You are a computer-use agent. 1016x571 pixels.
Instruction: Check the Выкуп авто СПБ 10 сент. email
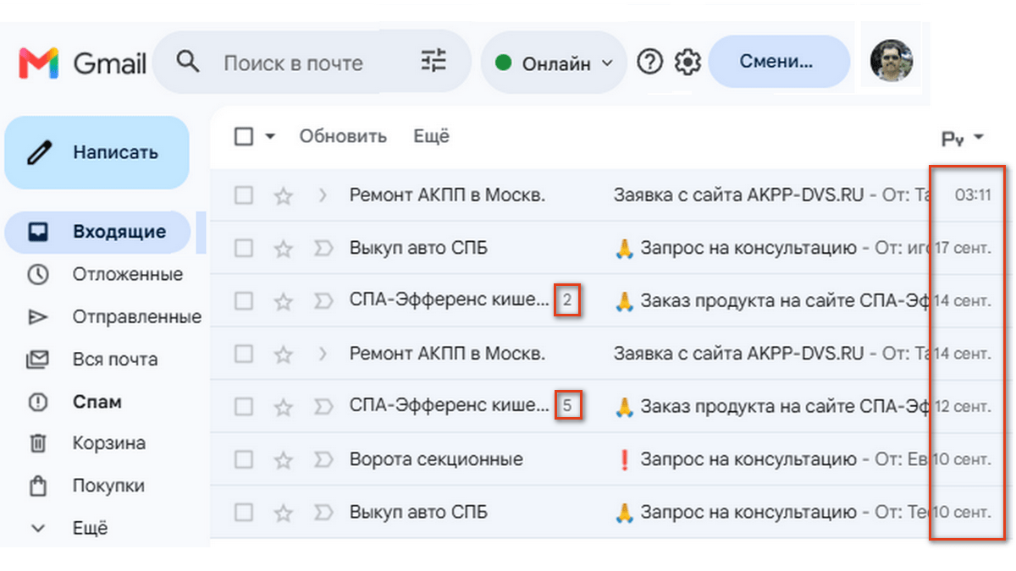coord(244,513)
